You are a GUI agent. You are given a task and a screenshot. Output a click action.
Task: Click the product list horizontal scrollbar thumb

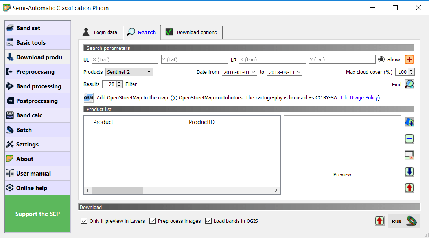pyautogui.click(x=117, y=190)
